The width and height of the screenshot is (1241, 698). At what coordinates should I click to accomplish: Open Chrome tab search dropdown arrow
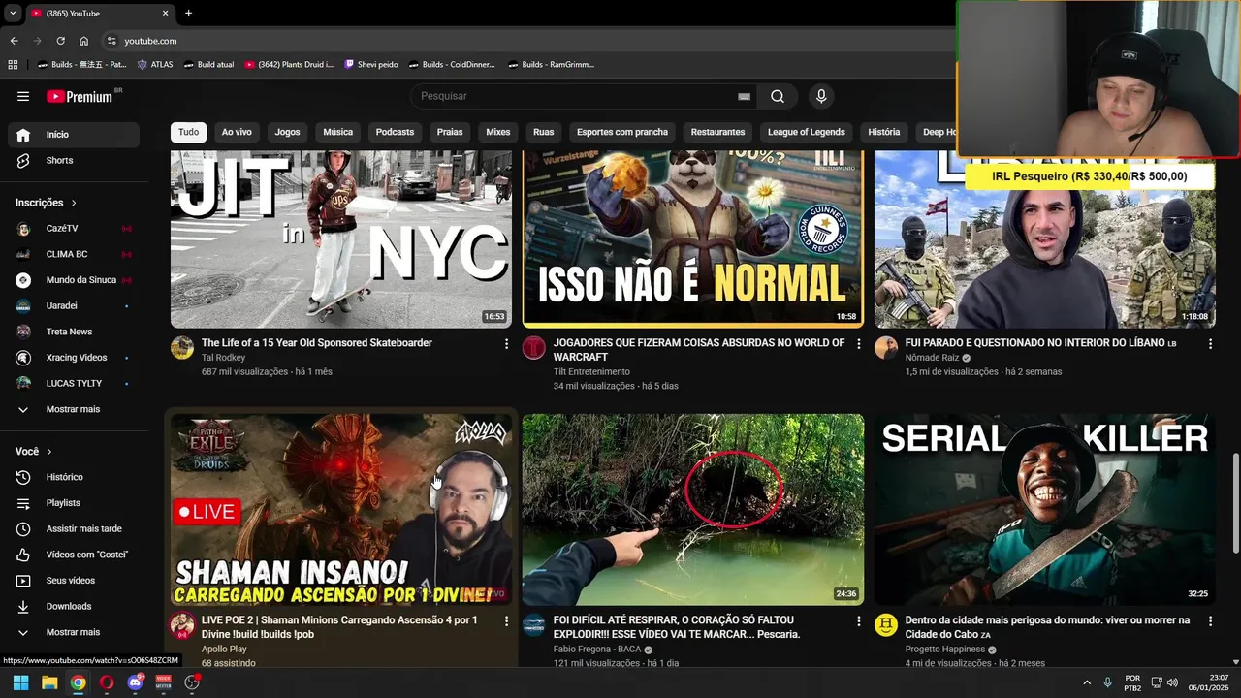point(13,13)
